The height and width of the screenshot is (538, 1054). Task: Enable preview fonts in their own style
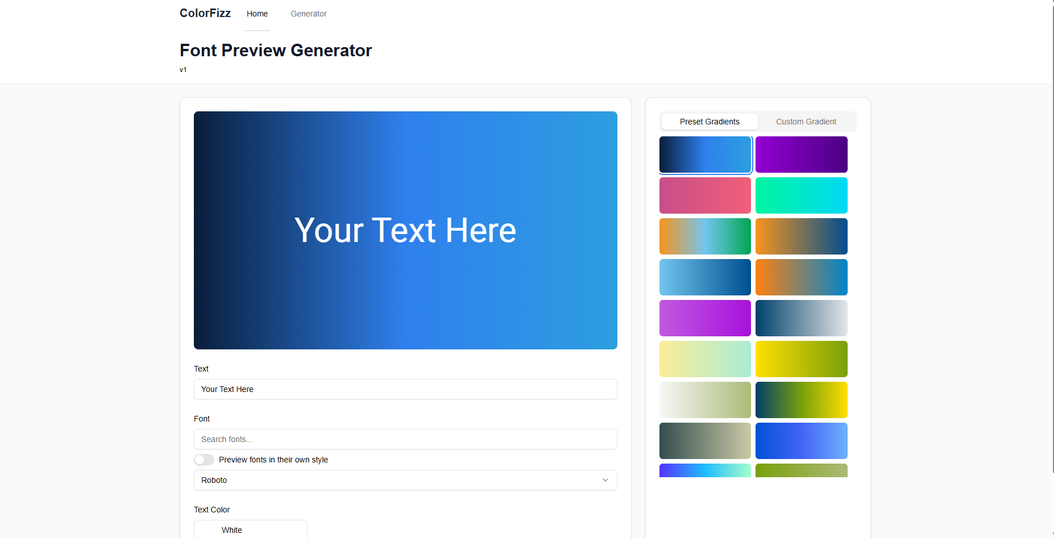204,460
